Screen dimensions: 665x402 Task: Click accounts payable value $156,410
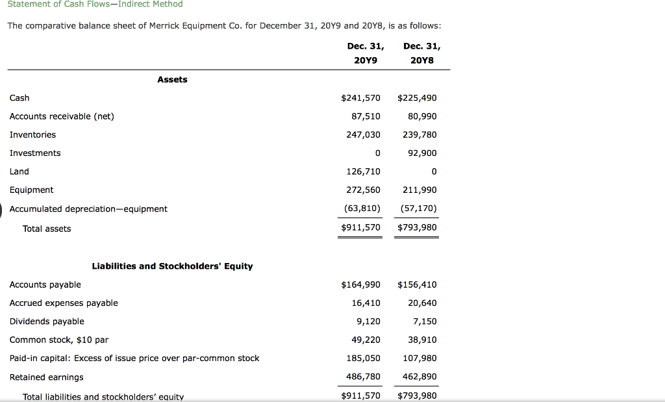(x=417, y=285)
